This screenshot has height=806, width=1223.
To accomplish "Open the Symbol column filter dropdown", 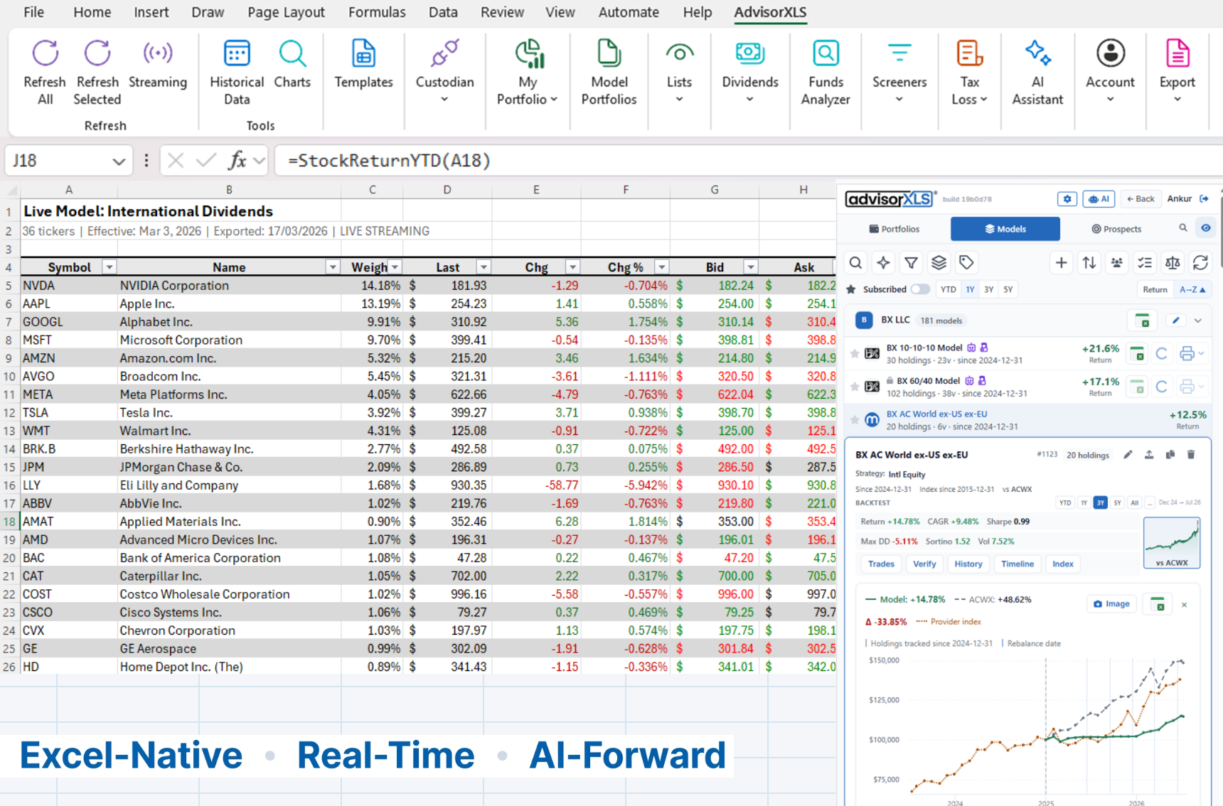I will pos(109,267).
